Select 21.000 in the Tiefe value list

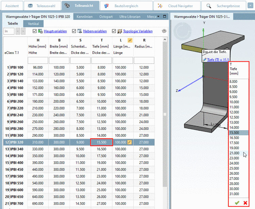coord(234,153)
